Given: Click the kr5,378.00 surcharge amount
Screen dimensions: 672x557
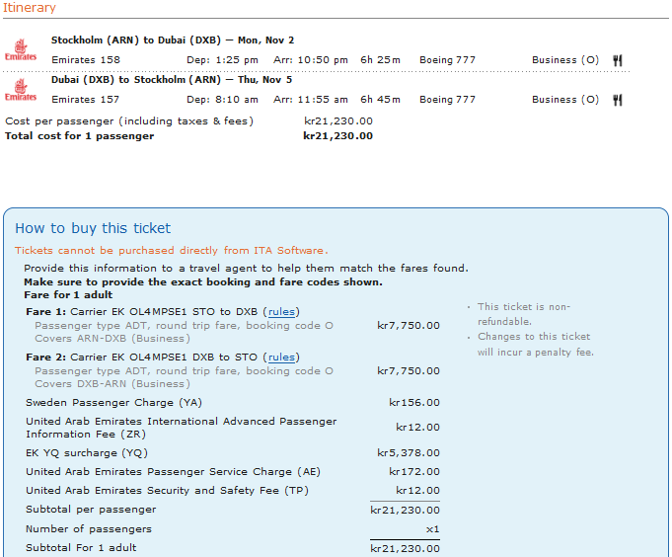Looking at the screenshot, I should click(x=409, y=453).
